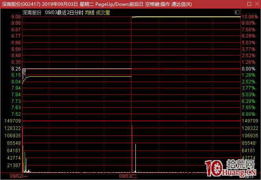261x180 pixels.
Task: Close the 深南股份 chart window
Action: (x=257, y=4)
